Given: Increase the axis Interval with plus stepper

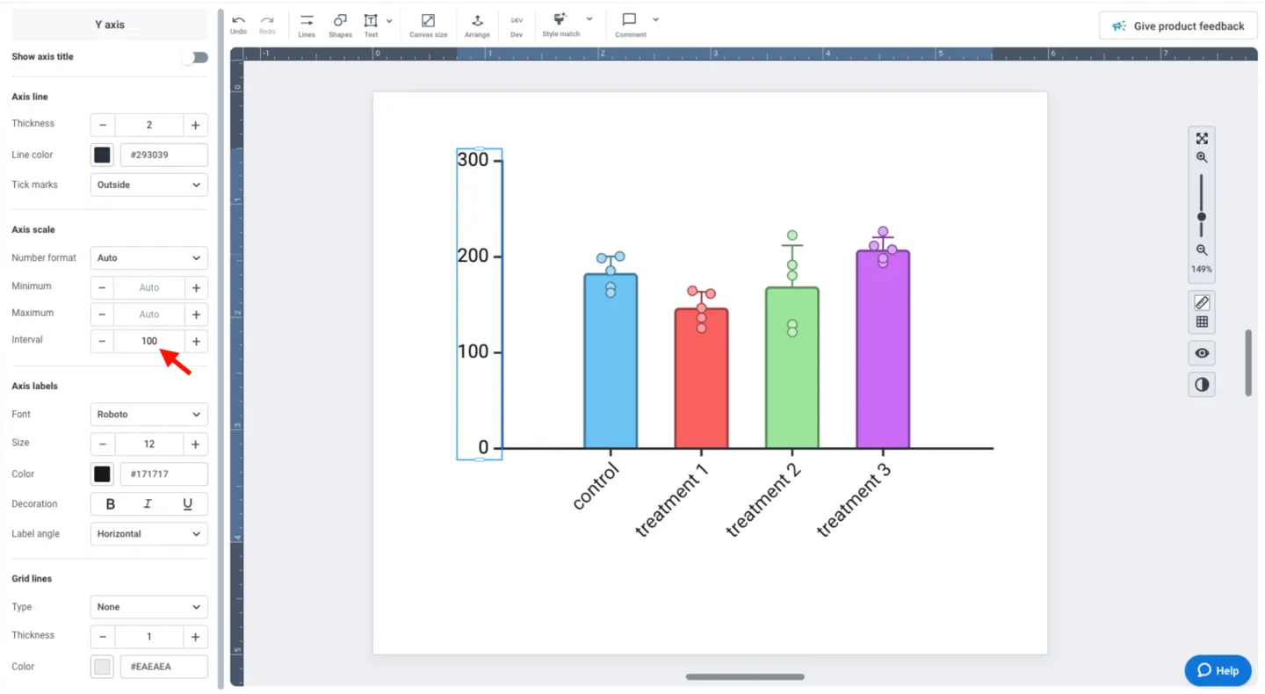Looking at the screenshot, I should pos(195,341).
